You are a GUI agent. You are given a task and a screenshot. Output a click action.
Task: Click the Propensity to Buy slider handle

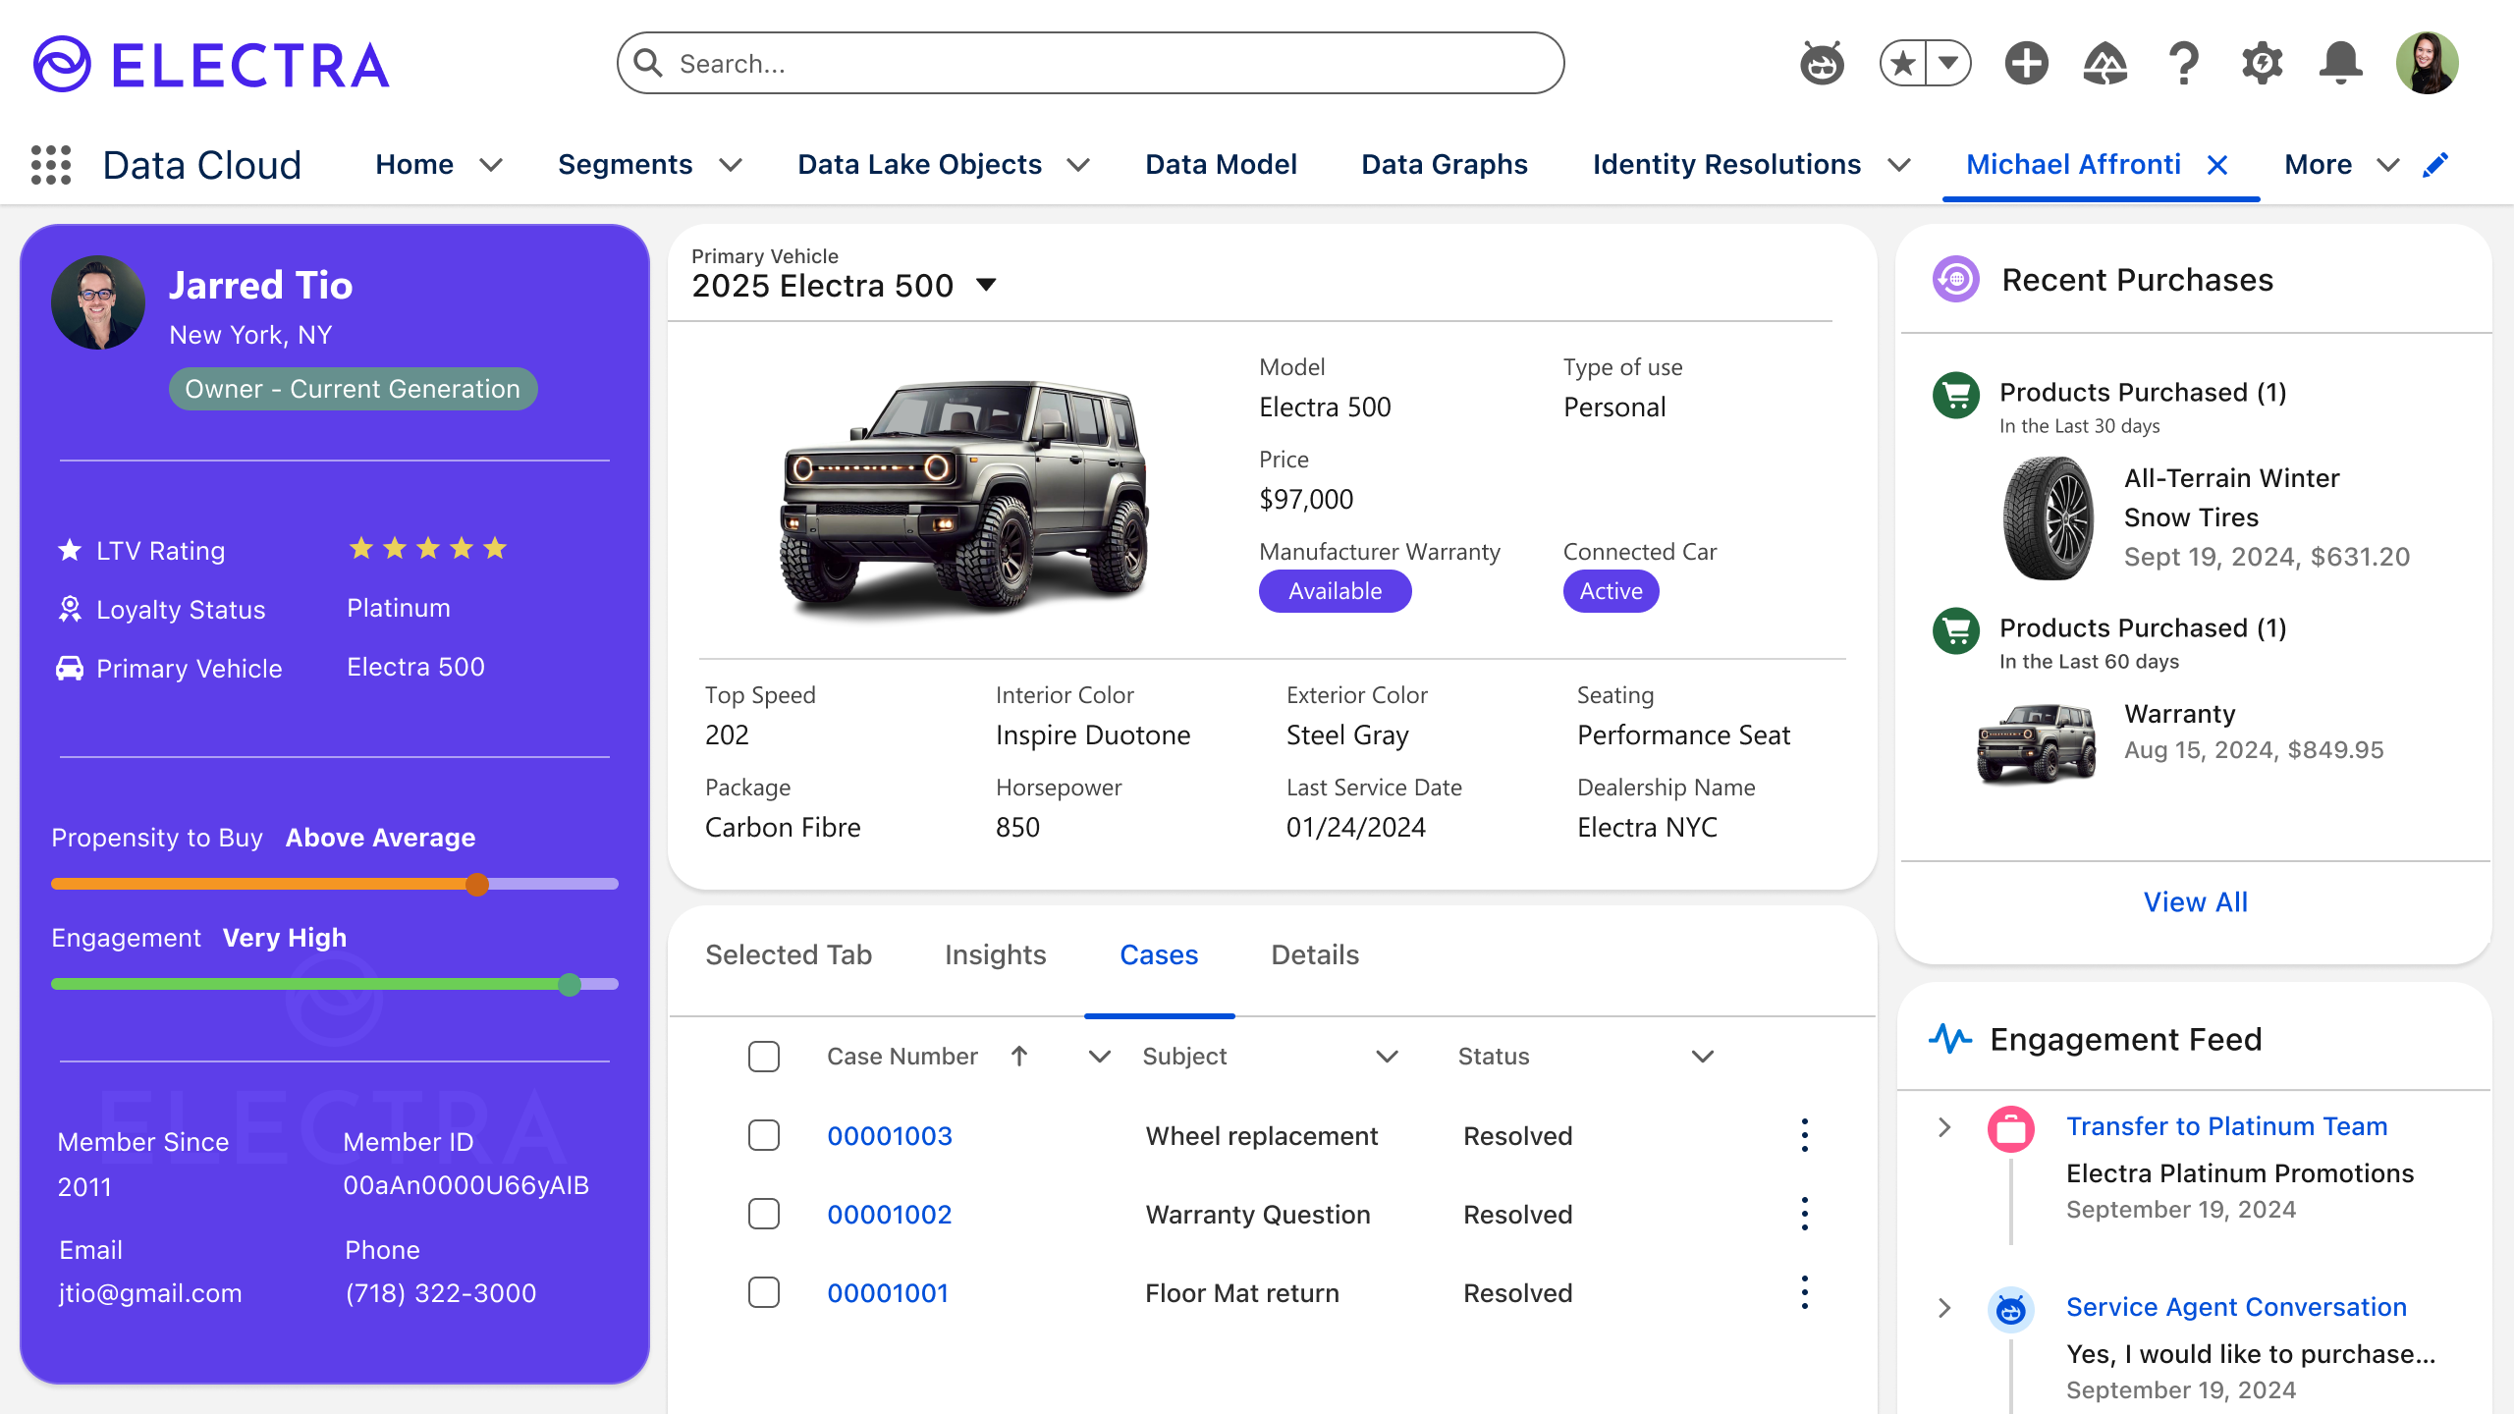pos(477,885)
